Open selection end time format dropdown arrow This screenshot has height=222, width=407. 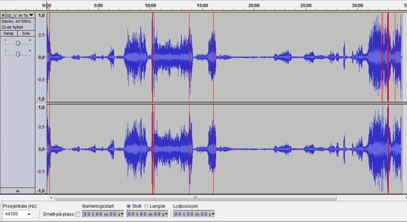(x=166, y=214)
